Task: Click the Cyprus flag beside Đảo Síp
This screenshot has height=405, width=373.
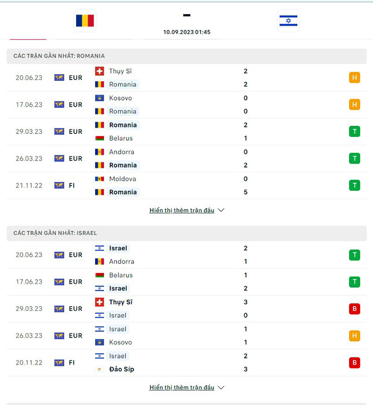Action: tap(99, 369)
